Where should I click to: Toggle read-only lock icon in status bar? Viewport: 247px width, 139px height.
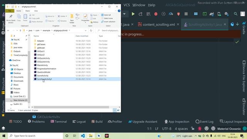pos(193,129)
